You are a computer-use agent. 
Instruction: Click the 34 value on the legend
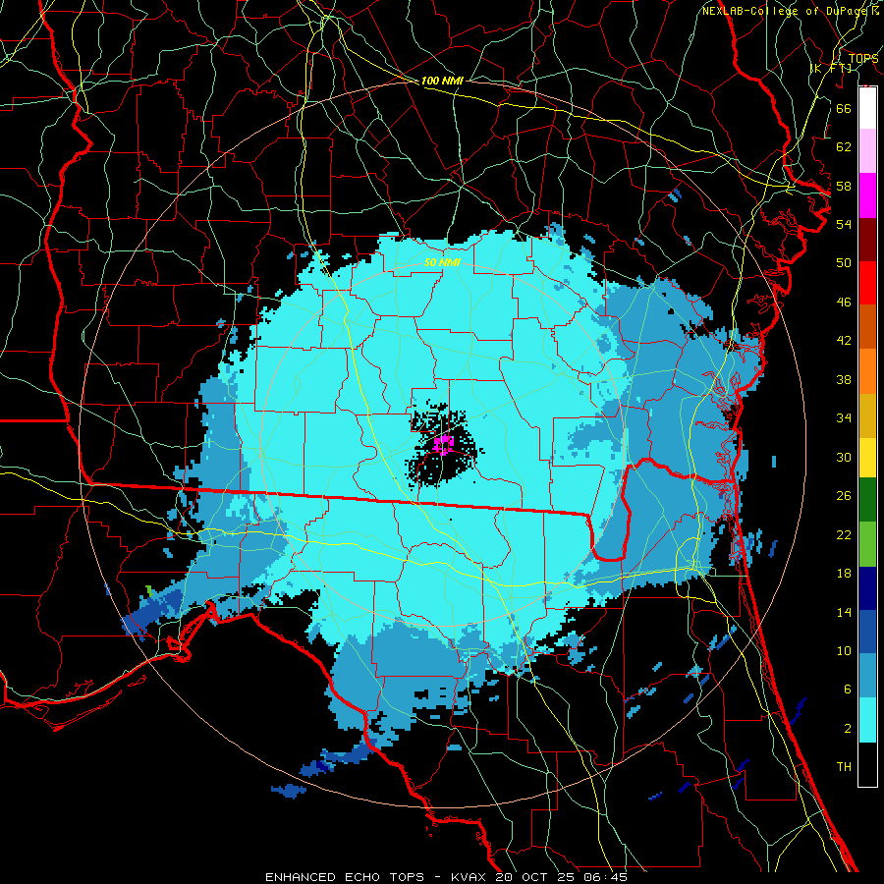tap(844, 417)
